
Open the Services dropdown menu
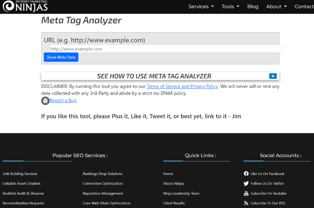click(x=201, y=7)
